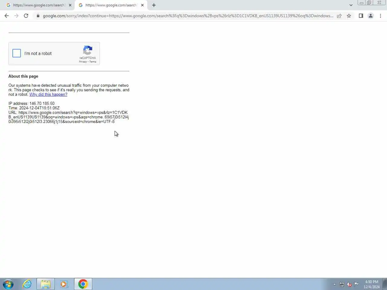Show hidden system tray icons

(x=334, y=284)
